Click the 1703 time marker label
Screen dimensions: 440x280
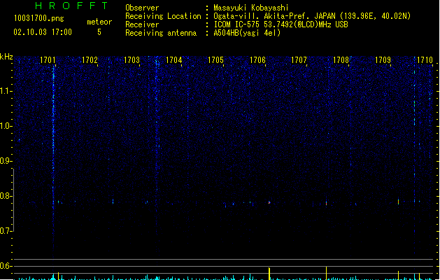tap(132, 60)
